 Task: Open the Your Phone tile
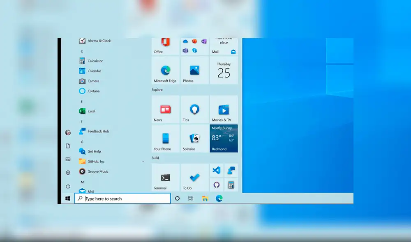coord(165,138)
